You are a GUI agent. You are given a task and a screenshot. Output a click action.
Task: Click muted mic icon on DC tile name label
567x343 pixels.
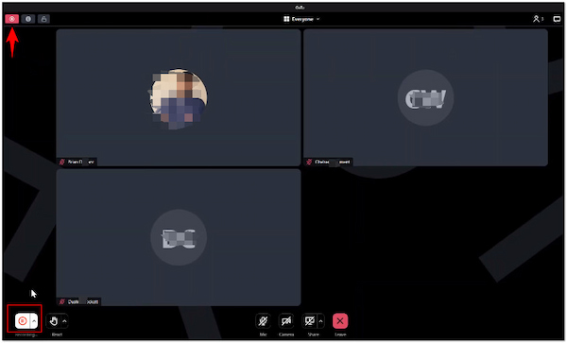[x=62, y=301]
